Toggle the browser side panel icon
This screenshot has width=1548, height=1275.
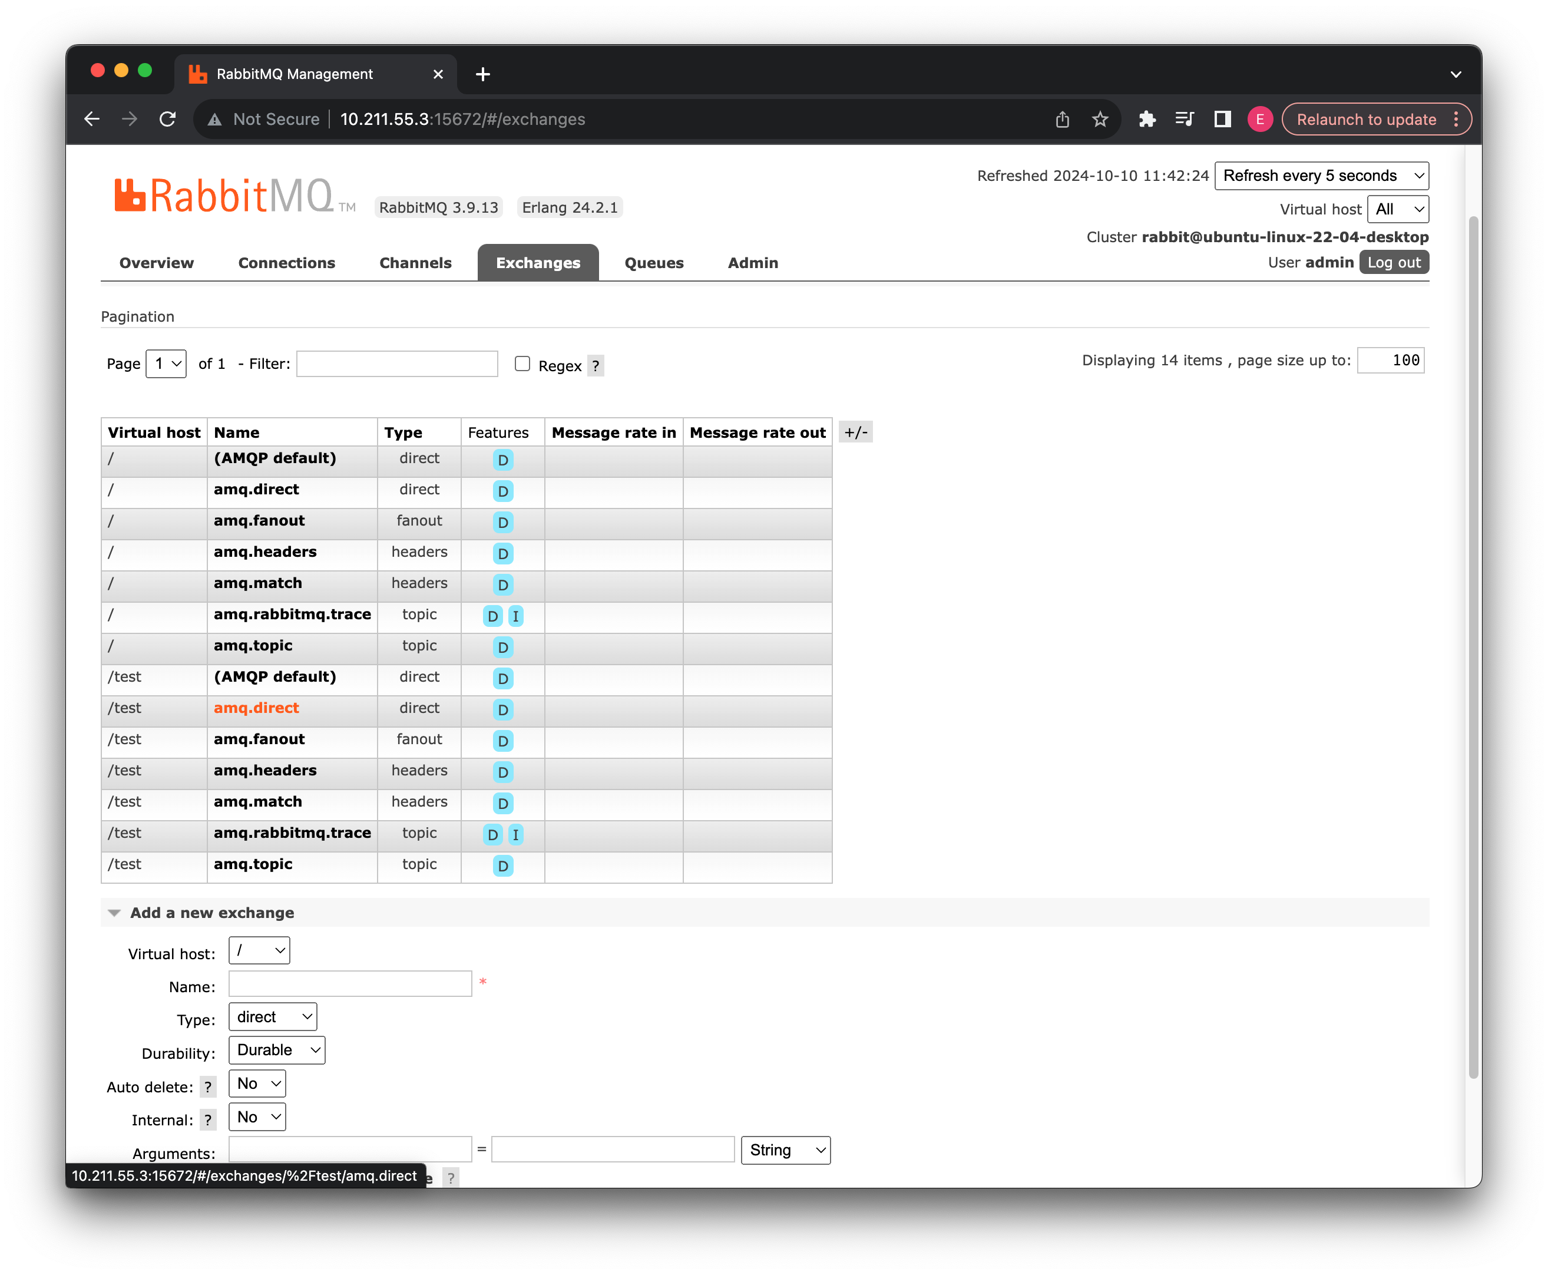[1222, 119]
